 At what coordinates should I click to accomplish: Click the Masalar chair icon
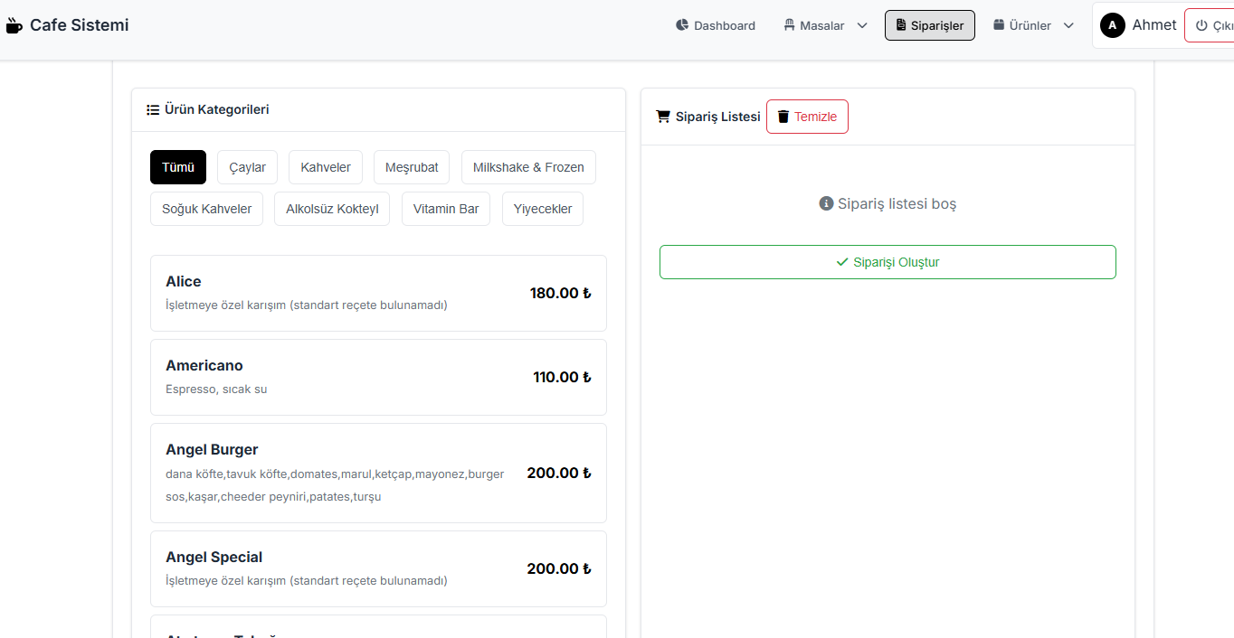[789, 25]
